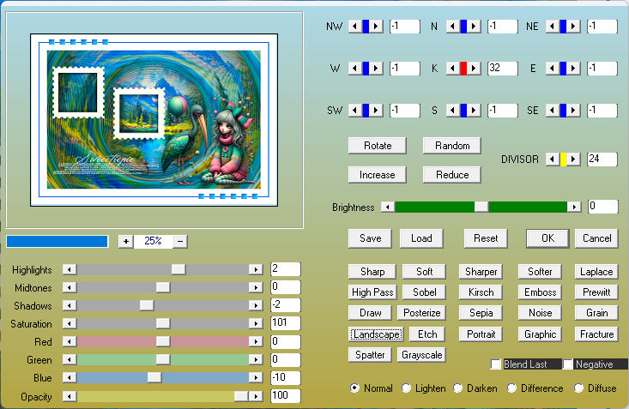Click left arrow of NW kernel stepper
629x409 pixels.
click(354, 27)
